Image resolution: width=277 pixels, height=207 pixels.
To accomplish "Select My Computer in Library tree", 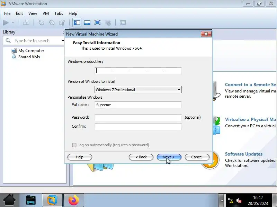I will coord(31,51).
